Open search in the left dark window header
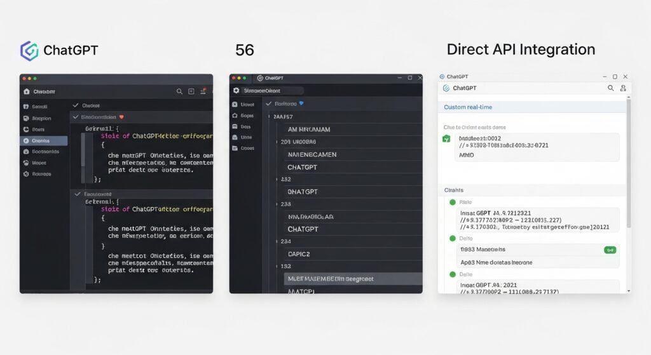Viewport: 651px width, 355px height. point(179,91)
